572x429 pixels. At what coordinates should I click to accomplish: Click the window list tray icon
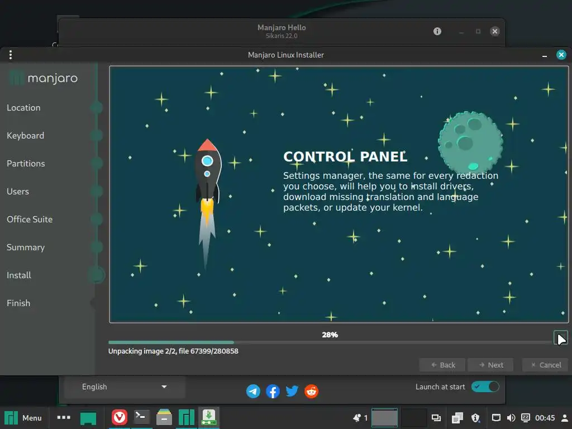tap(436, 418)
